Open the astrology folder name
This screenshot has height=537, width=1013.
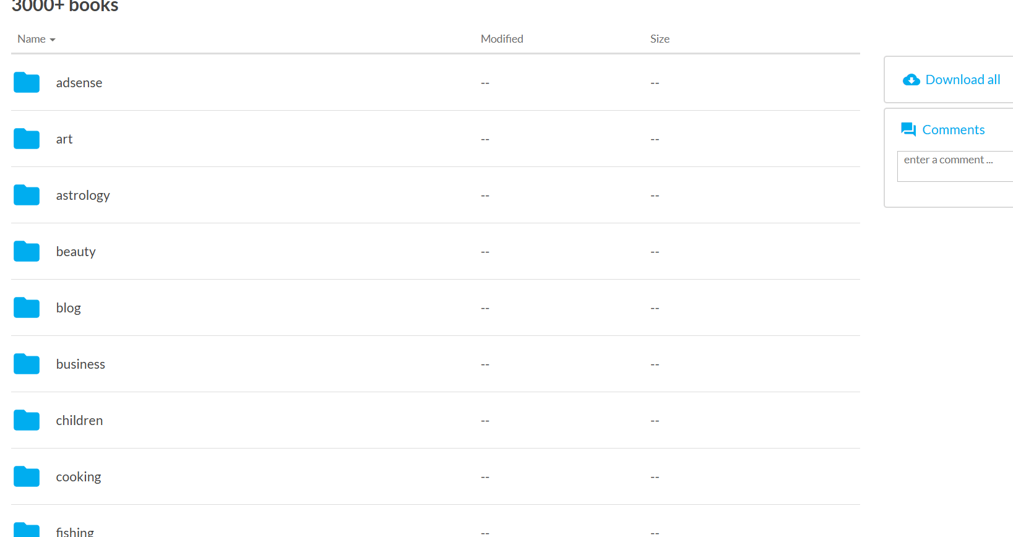[x=83, y=195]
